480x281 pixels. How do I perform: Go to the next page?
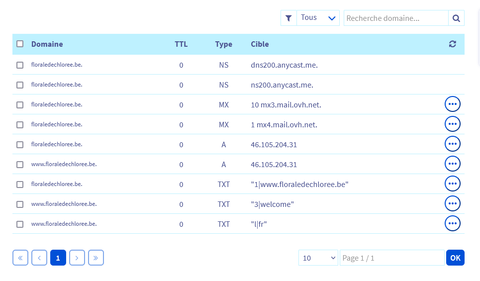coord(77,258)
